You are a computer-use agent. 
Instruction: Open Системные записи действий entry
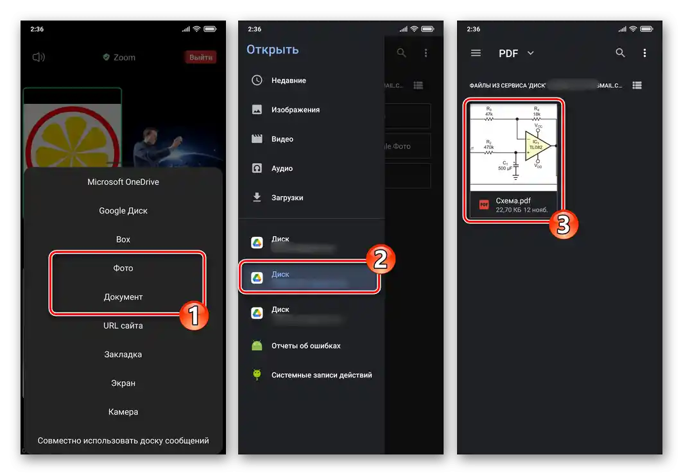311,375
